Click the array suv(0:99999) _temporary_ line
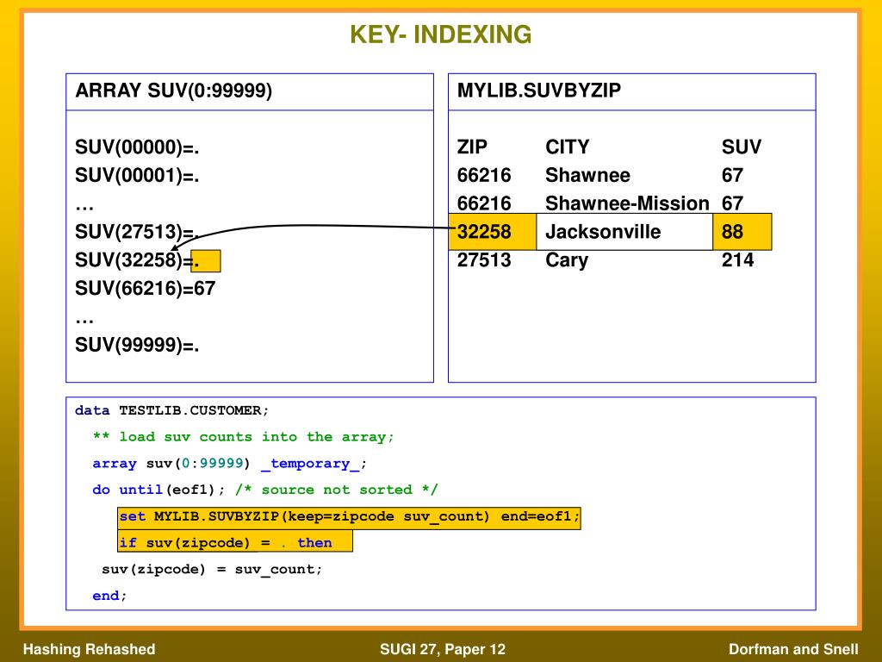882x662 pixels. (x=229, y=463)
